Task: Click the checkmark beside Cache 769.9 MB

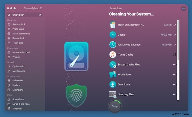Action: (175, 35)
